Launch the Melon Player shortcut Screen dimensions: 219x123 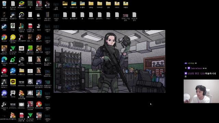pyautogui.click(x=13, y=60)
